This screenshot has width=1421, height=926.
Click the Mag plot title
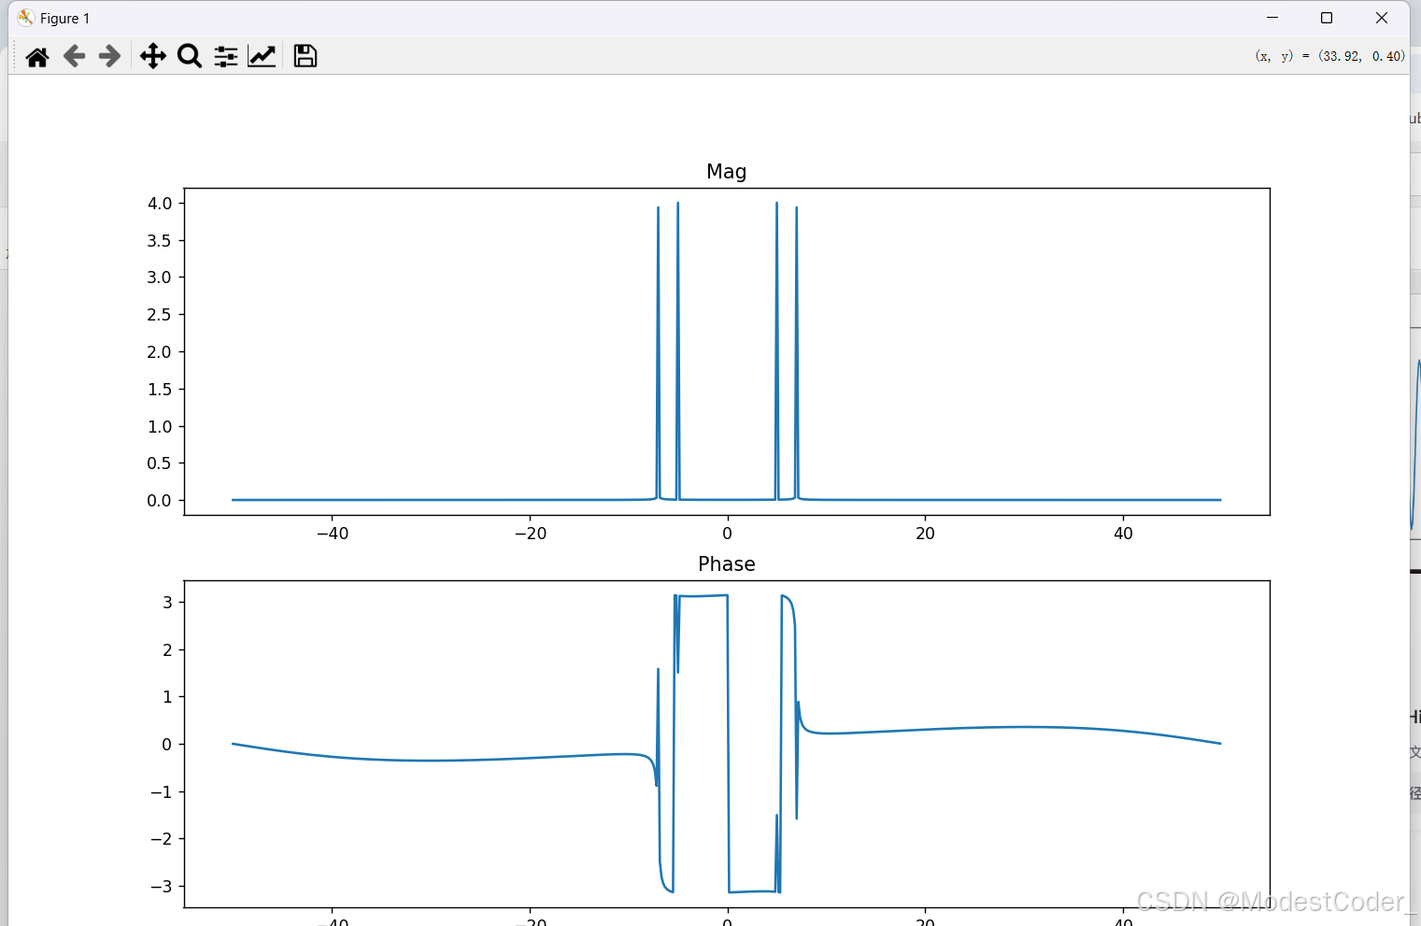[x=727, y=171]
